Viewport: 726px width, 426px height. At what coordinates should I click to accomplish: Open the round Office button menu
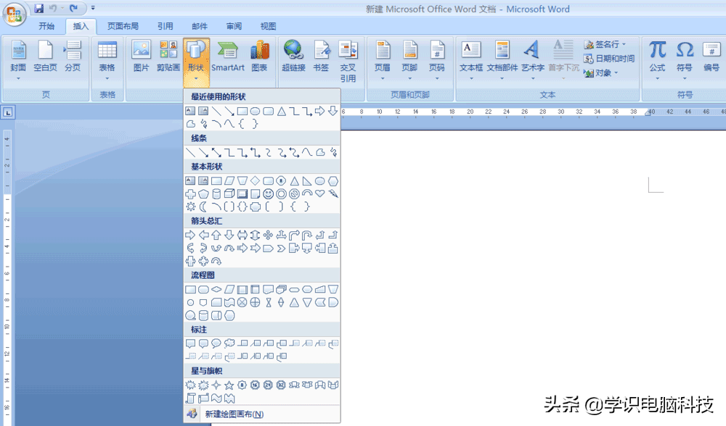click(x=14, y=14)
